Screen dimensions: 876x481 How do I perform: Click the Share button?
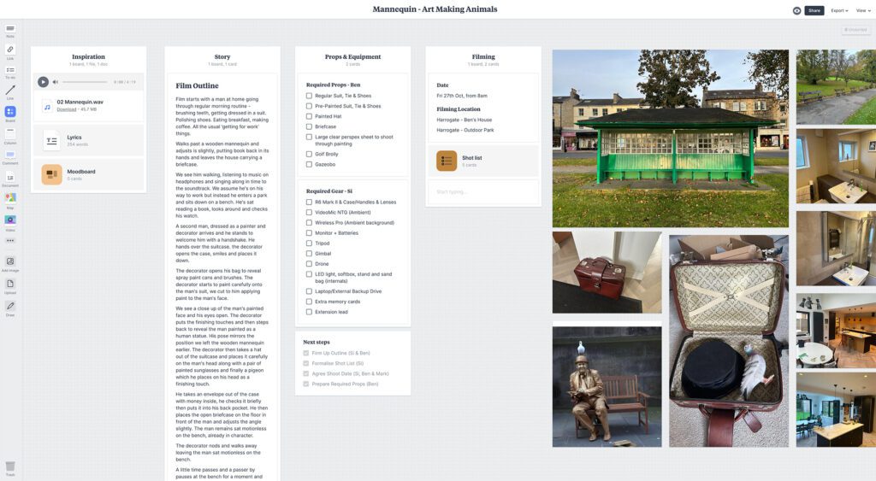814,10
